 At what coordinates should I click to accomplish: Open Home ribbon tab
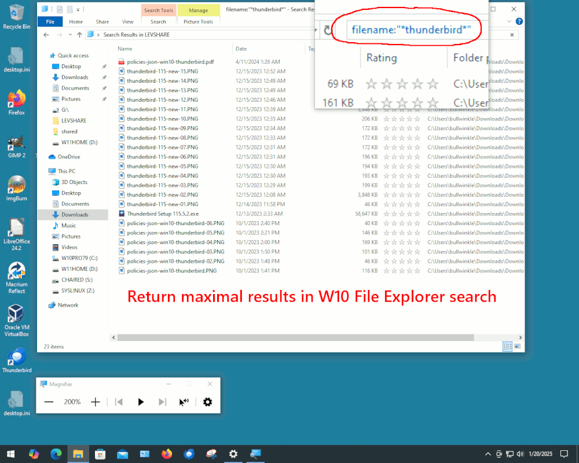pyautogui.click(x=76, y=22)
